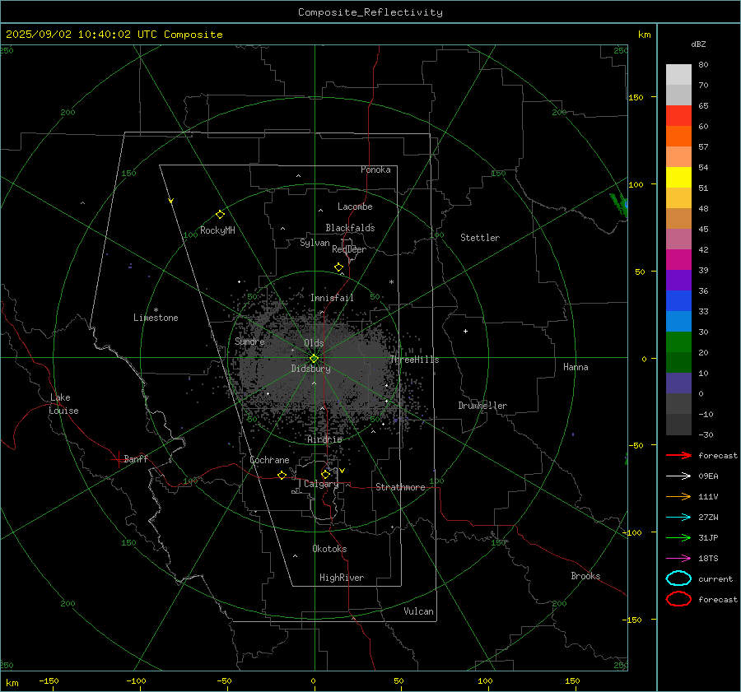Click the purple 36 dBZ color swatch

pyautogui.click(x=678, y=280)
